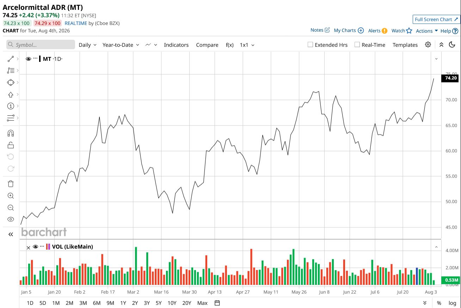Open the 1x1 grid layout dropdown

(247, 45)
